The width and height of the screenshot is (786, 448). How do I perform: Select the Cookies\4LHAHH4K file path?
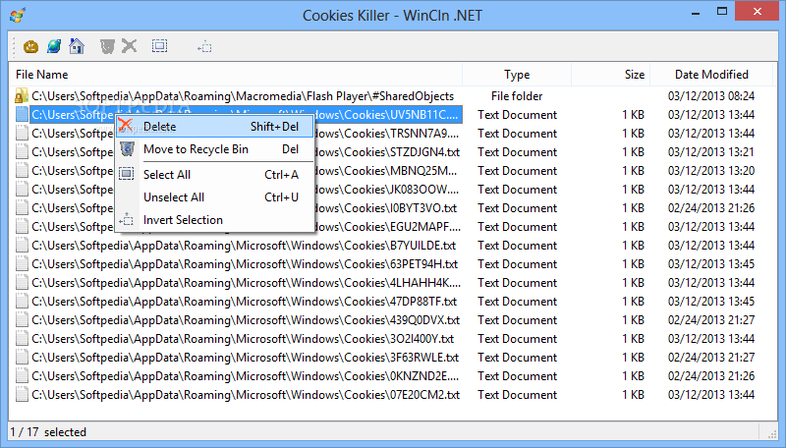click(246, 283)
